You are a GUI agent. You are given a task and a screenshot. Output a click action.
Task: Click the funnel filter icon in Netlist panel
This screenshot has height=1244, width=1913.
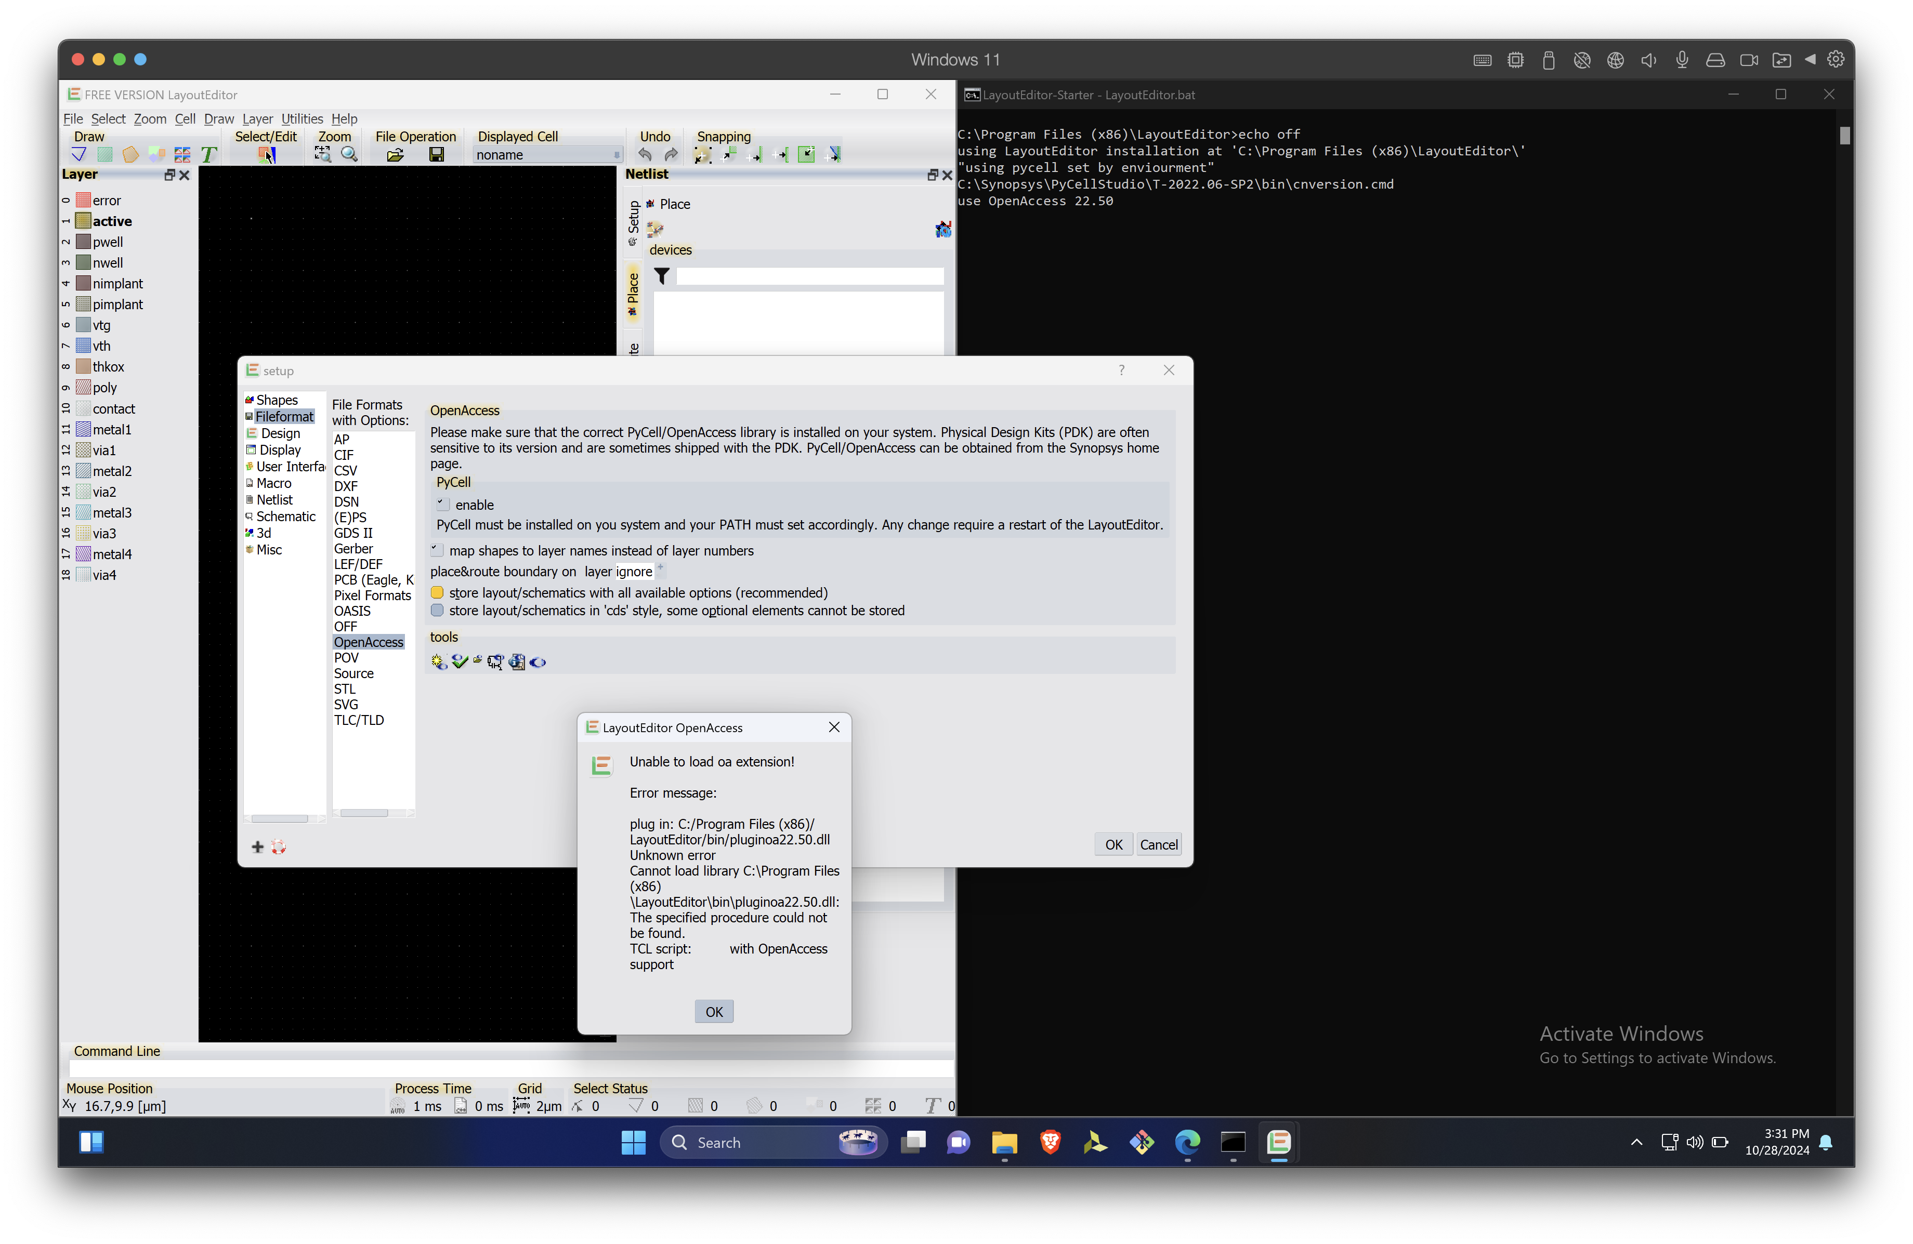(x=662, y=276)
